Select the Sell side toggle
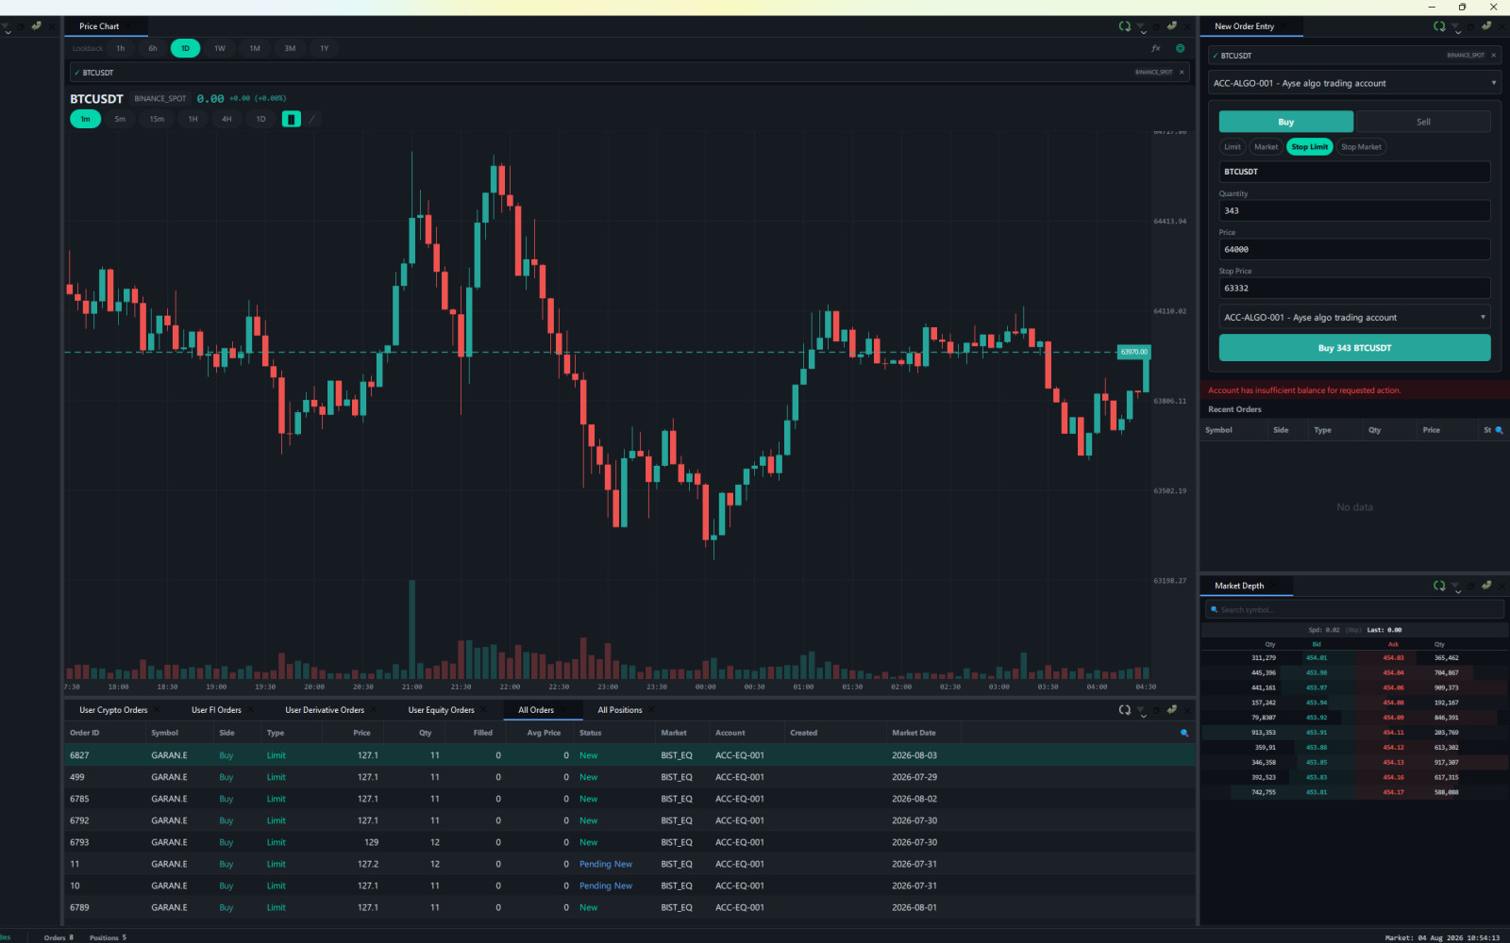The width and height of the screenshot is (1510, 943). click(x=1423, y=122)
